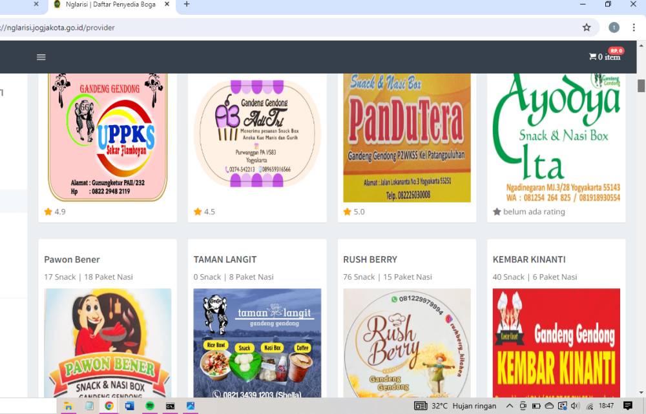Image resolution: width=646 pixels, height=414 pixels.
Task: Click the address bar URL nglarisi.jogjakota.go.id/provider
Action: 57,28
